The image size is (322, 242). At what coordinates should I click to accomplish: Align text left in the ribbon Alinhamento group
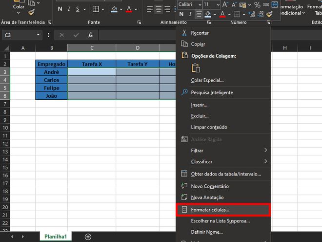(x=150, y=9)
